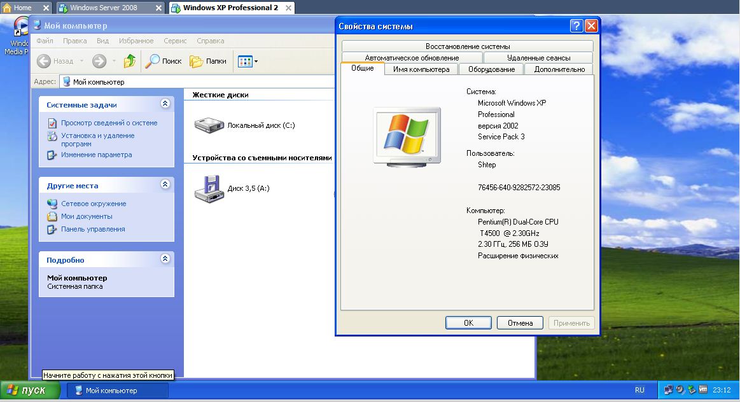This screenshot has width=740, height=402.
Task: Go up one folder level icon
Action: click(x=129, y=61)
